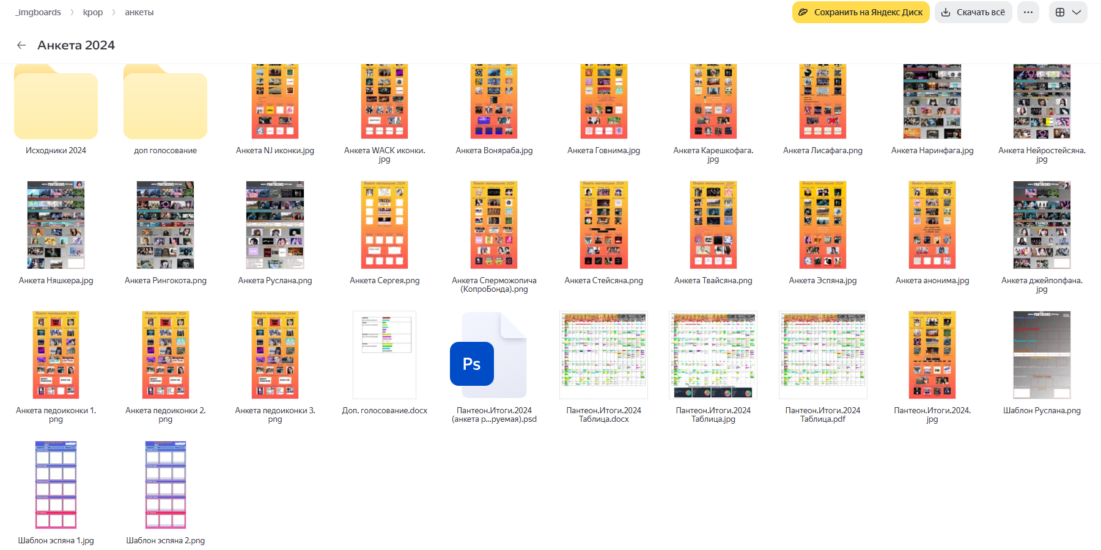Click the folder title "Анкета 2024"
This screenshot has width=1101, height=550.
76,45
